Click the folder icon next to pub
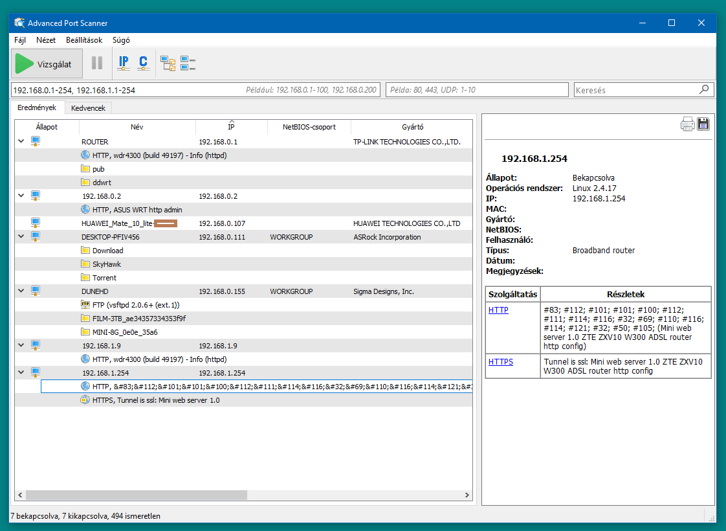 (85, 168)
